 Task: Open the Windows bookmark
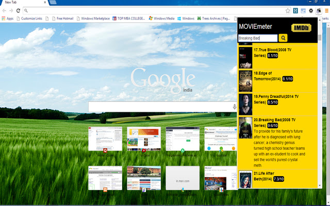pyautogui.click(x=186, y=19)
